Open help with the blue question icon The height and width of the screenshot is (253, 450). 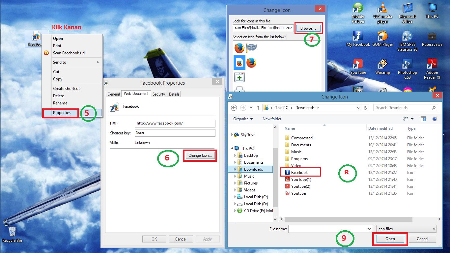(435, 119)
